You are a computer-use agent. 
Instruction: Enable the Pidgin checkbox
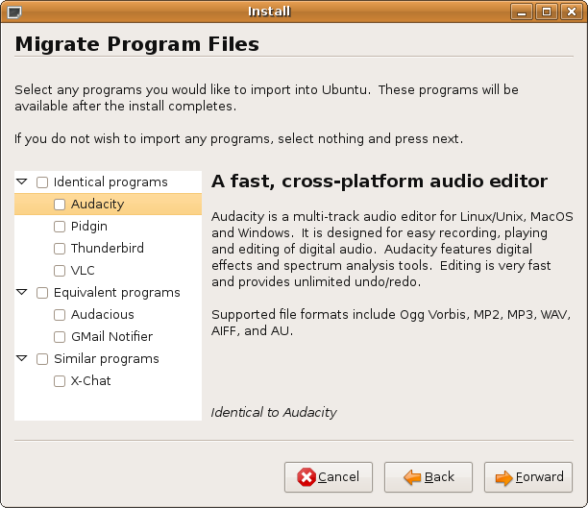click(61, 227)
